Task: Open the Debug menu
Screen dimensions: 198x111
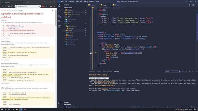Action: [x=85, y=2]
